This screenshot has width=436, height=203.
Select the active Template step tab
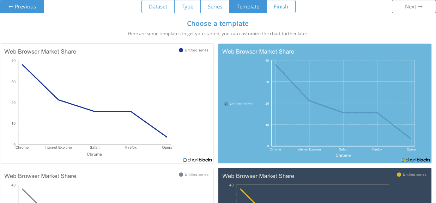click(248, 7)
